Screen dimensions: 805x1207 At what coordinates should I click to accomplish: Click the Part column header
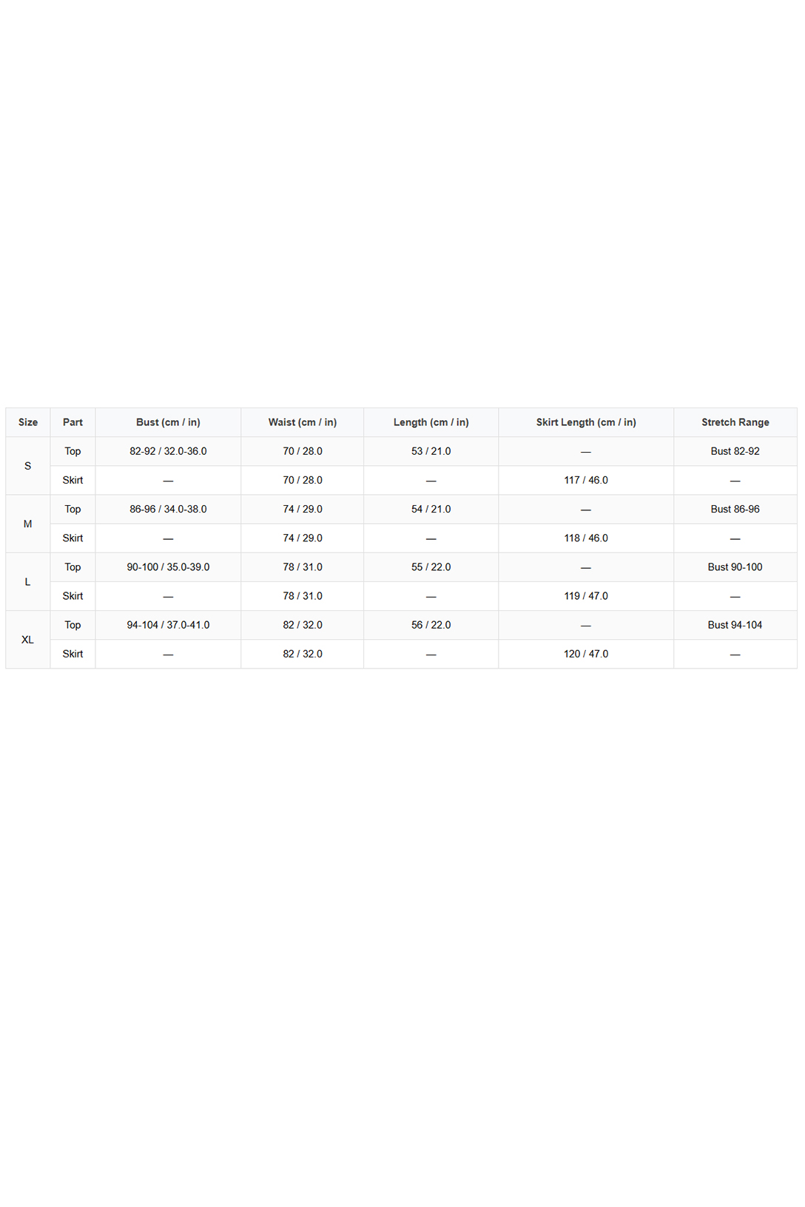tap(73, 422)
